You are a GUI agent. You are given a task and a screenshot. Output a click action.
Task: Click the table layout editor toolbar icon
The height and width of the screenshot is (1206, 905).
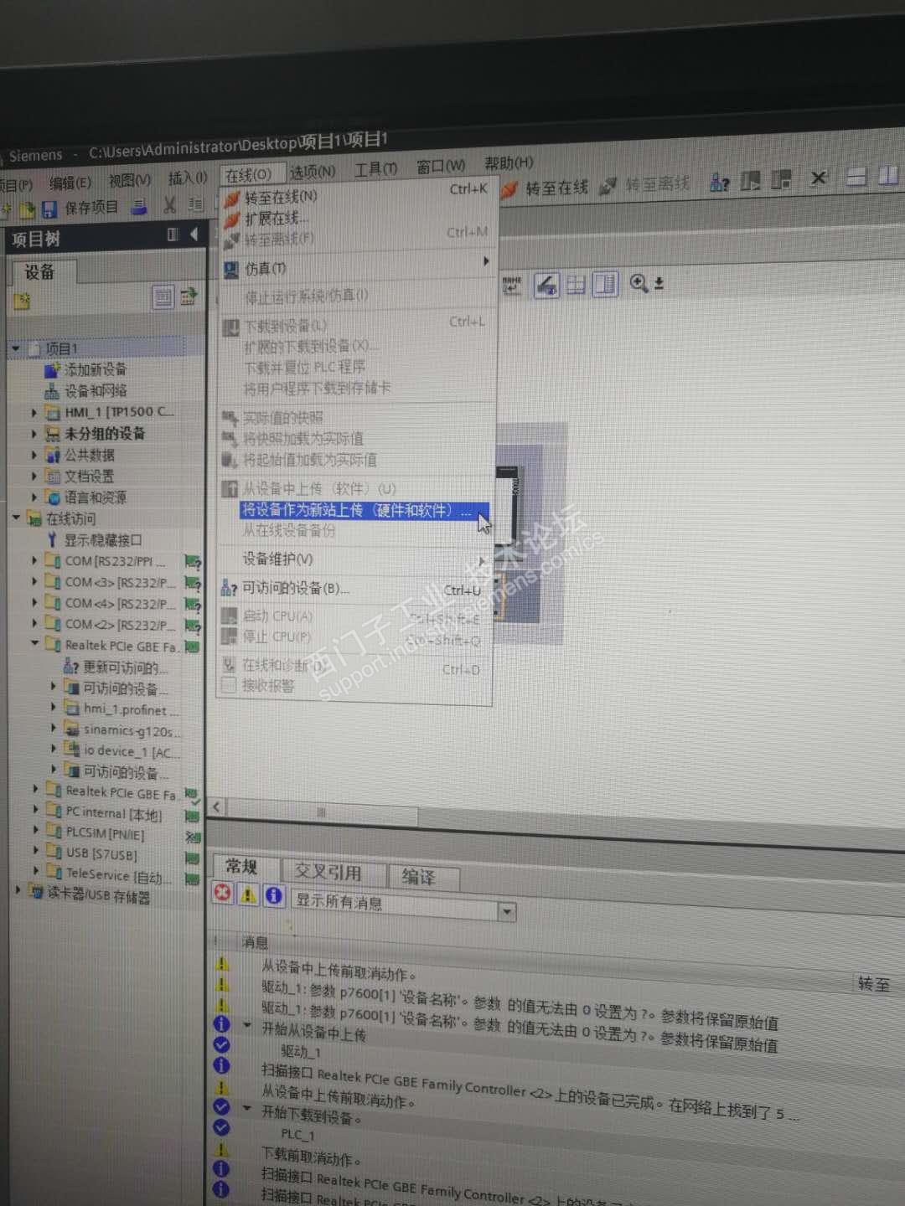[x=576, y=285]
